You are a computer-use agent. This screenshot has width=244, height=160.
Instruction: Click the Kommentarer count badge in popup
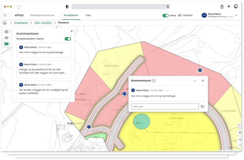tap(154, 81)
